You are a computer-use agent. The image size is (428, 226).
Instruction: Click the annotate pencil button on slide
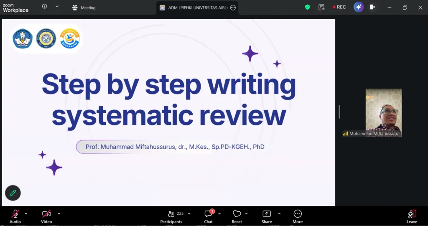click(13, 193)
